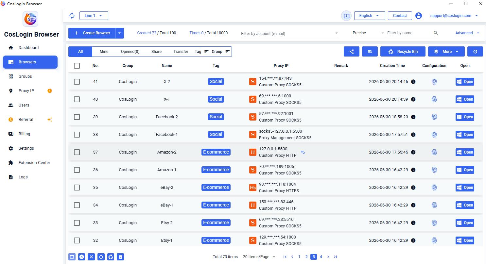This screenshot has height=264, width=486.
Task: Click the sync refresh icon beside Line 1
Action: pos(72,16)
